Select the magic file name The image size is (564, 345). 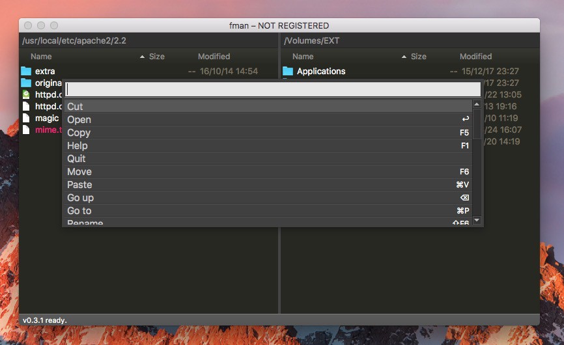coord(47,118)
